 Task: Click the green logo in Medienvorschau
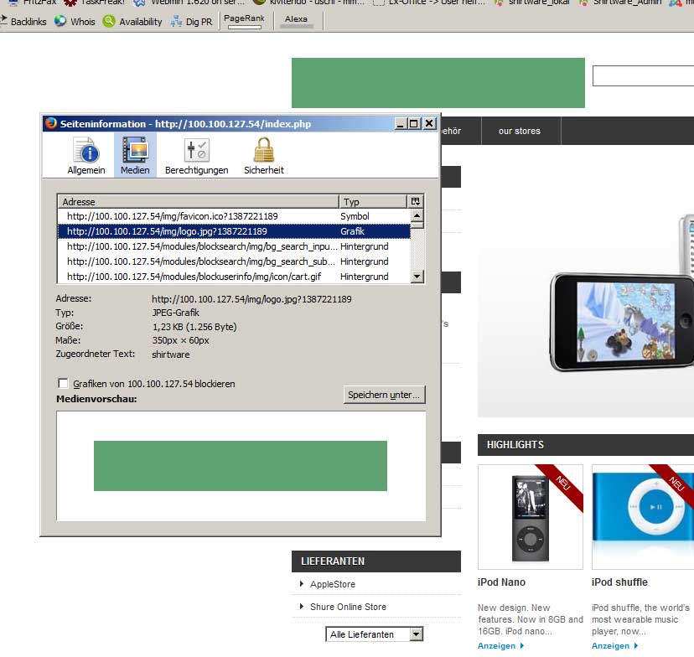coord(241,466)
